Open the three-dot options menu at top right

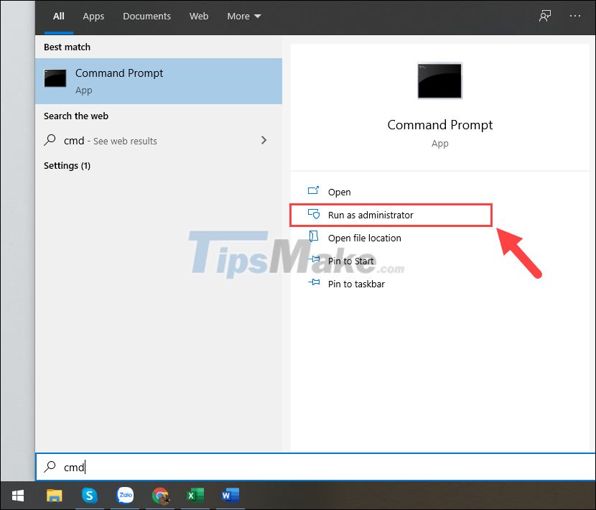coord(575,15)
